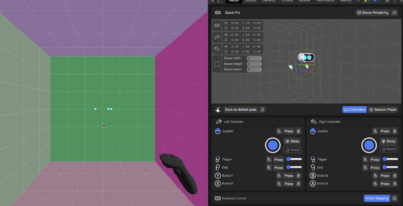This screenshot has height=206, width=403.
Task: Toggle Stereo Rendering
Action: click(x=372, y=13)
